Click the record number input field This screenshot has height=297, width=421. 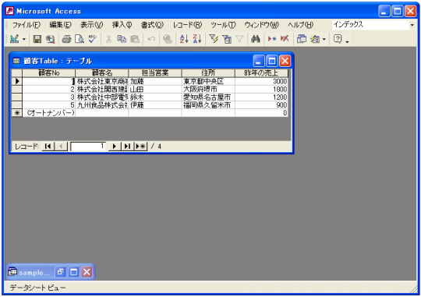[x=88, y=147]
